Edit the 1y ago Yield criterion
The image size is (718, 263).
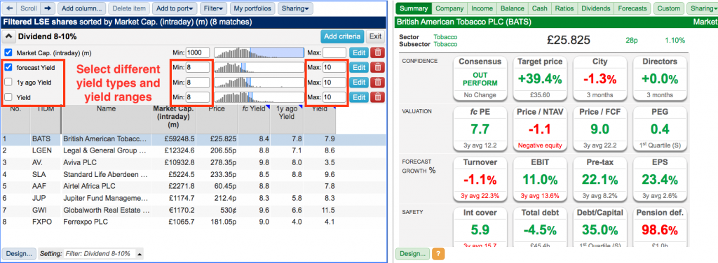(359, 83)
